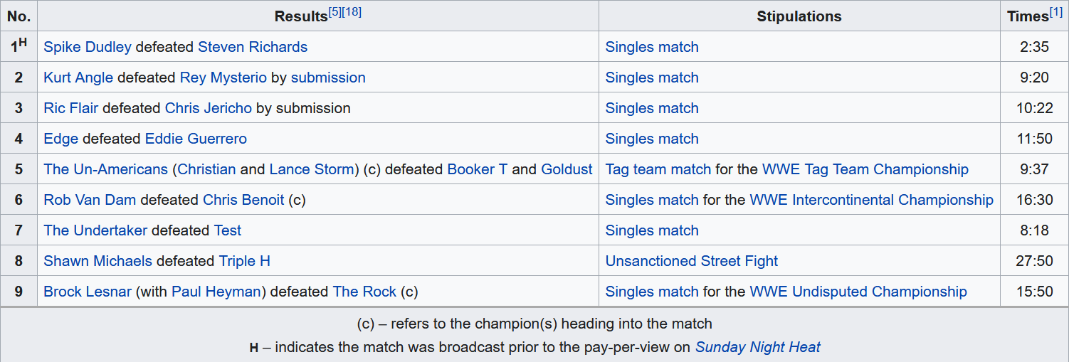Open the WWE Intercontinental Championship link
Screen dimensions: 1069x362
[x=871, y=200]
